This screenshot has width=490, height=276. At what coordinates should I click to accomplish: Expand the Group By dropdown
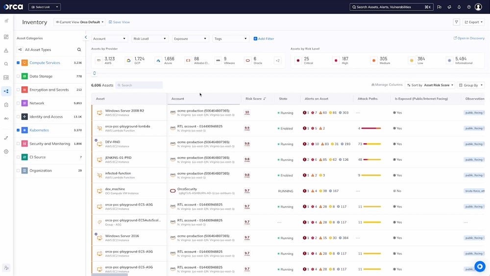tap(470, 85)
